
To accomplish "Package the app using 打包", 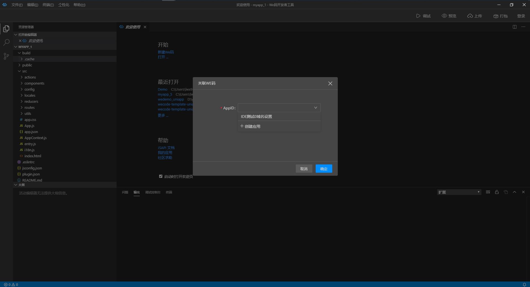I will click(500, 16).
